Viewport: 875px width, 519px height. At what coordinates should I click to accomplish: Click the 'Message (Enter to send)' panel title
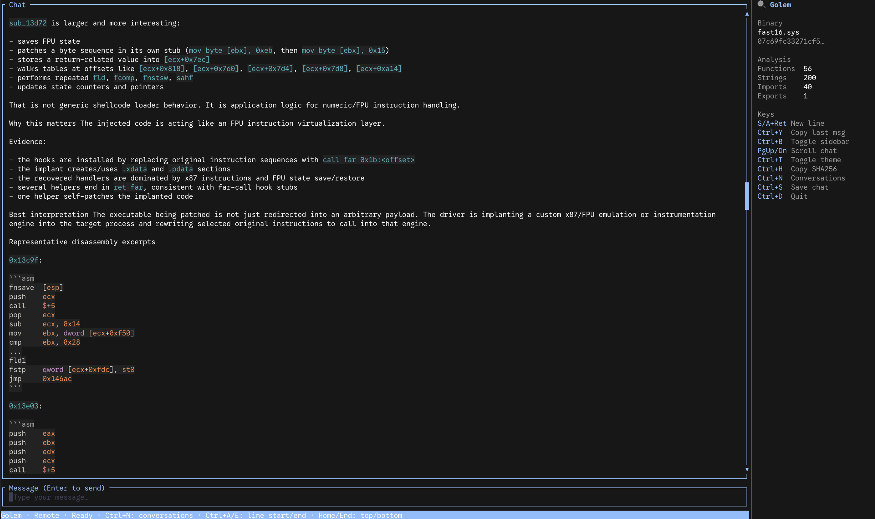[x=57, y=488]
